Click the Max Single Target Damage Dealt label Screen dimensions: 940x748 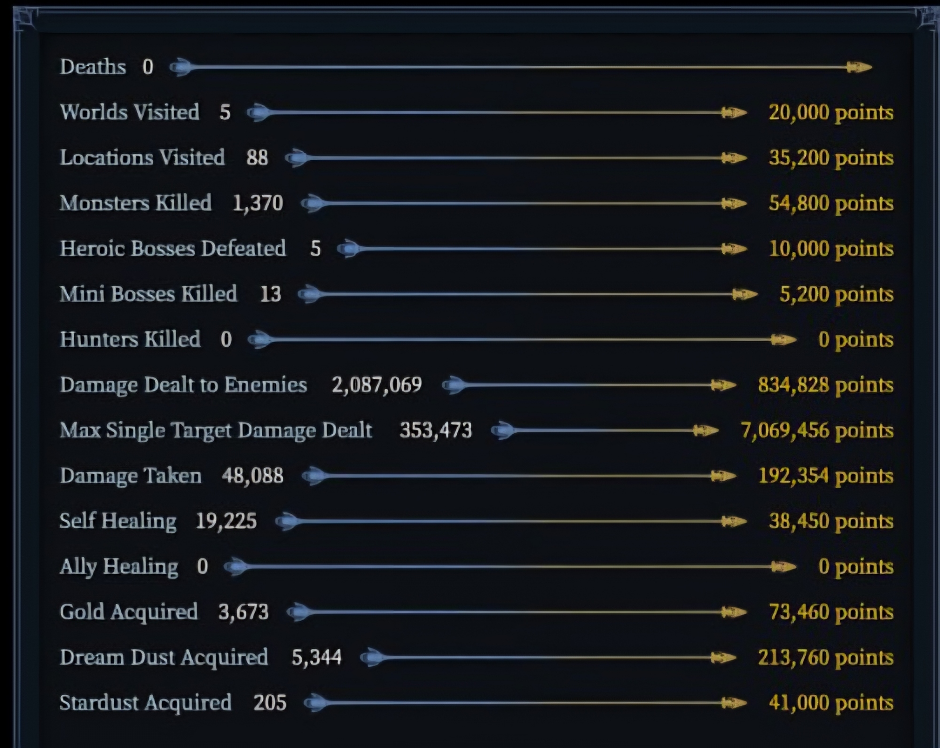tap(216, 430)
